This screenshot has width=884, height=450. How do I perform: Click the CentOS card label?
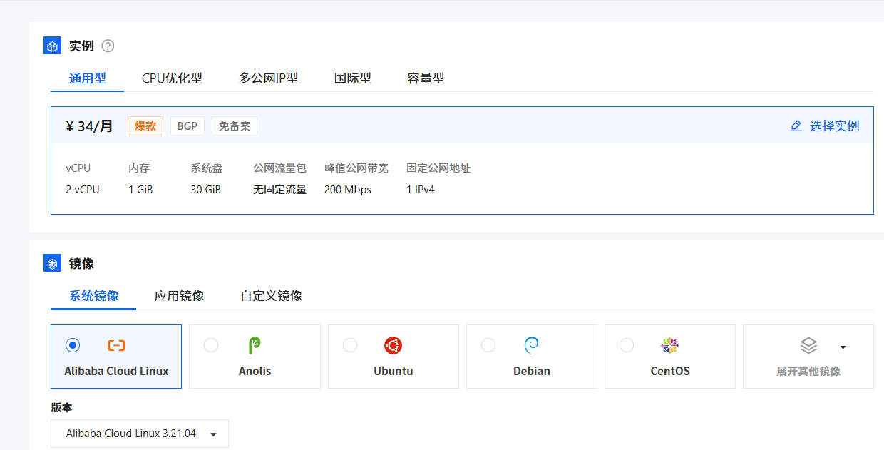point(669,372)
